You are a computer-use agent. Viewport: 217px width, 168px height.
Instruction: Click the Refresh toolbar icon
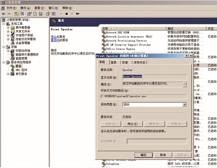click(35, 14)
